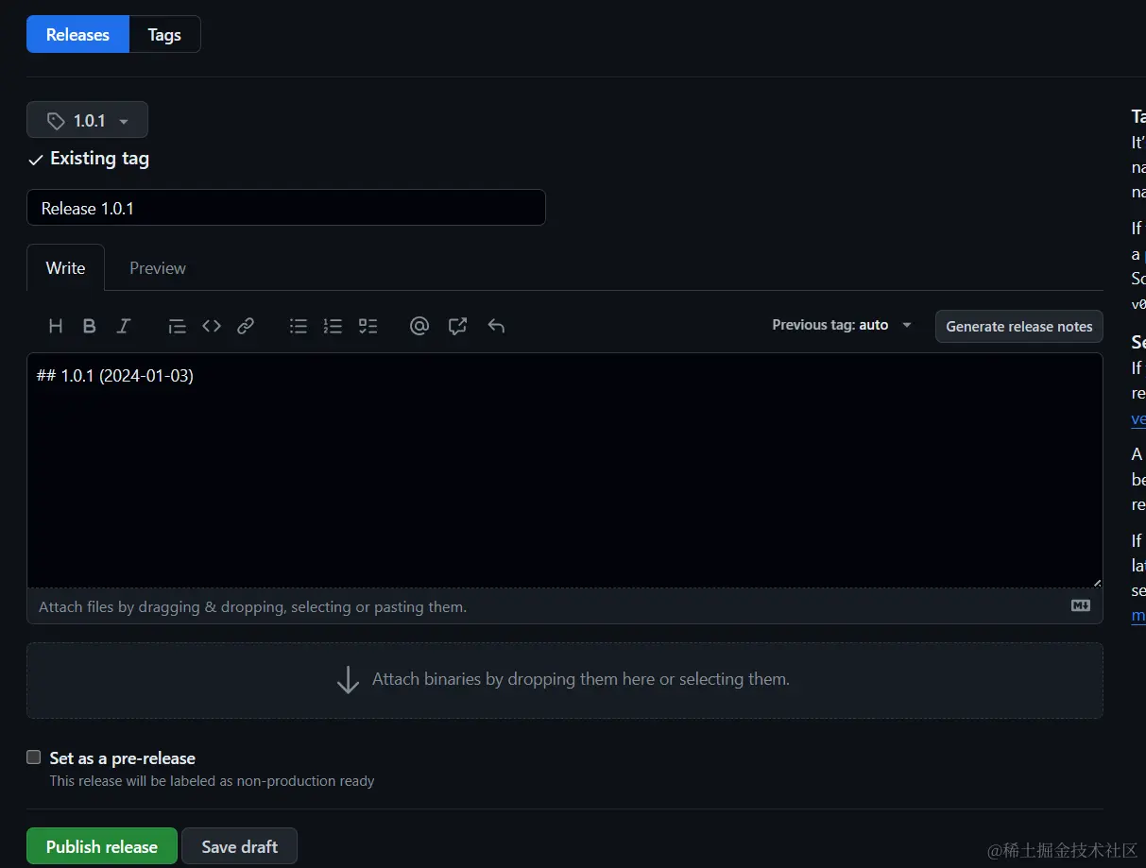Select the Write tab

(65, 267)
